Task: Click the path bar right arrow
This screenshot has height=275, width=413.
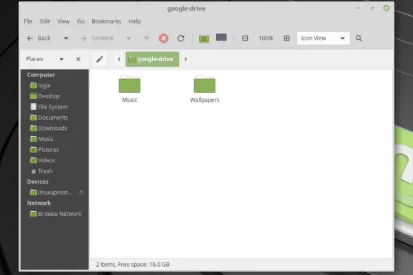Action: [186, 59]
